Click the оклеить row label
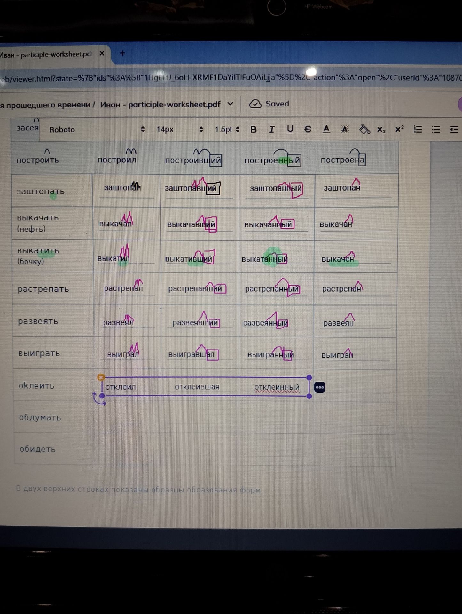This screenshot has height=614, width=462. (36, 386)
